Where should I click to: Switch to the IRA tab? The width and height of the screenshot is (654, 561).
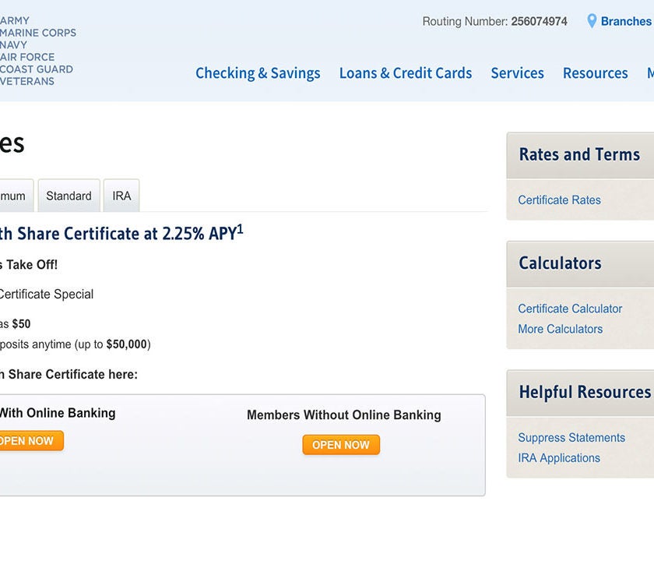(x=121, y=196)
